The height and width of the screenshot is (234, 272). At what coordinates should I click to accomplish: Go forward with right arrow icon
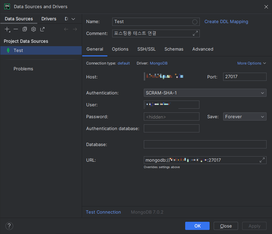[x=75, y=29]
